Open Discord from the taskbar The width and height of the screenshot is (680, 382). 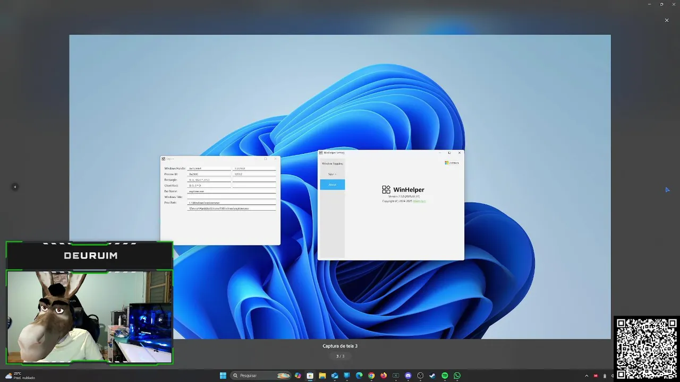coord(408,376)
